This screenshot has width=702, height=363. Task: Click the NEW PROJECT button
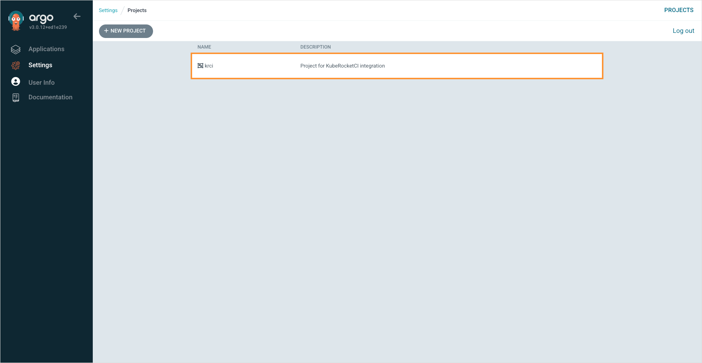point(126,31)
